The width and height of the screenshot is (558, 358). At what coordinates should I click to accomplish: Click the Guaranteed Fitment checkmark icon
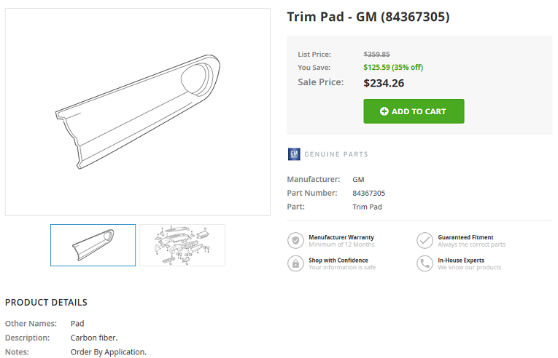tap(425, 240)
